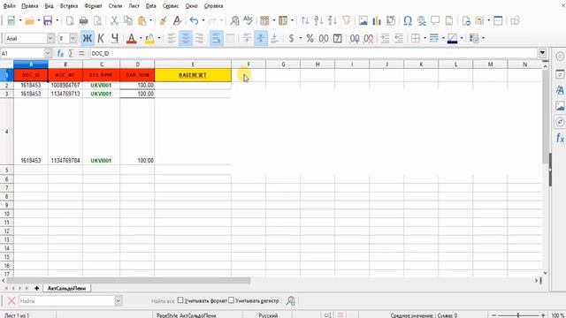Open the Правка menu
Screen dimensions: 566x318
(x=29, y=6)
